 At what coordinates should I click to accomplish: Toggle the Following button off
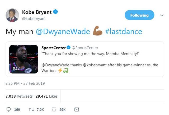tap(139, 15)
